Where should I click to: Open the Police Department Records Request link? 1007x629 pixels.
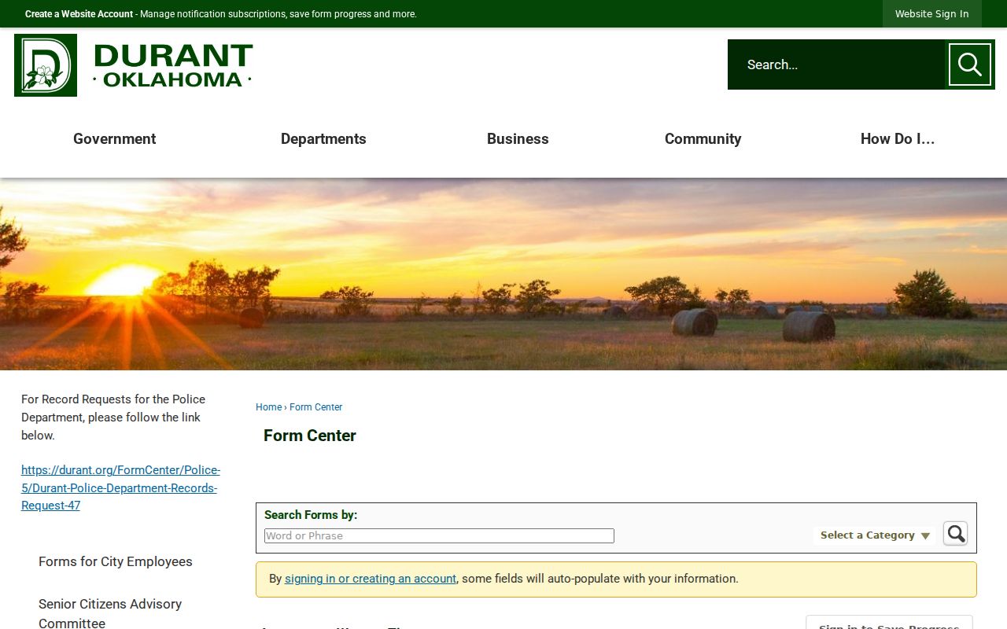120,488
